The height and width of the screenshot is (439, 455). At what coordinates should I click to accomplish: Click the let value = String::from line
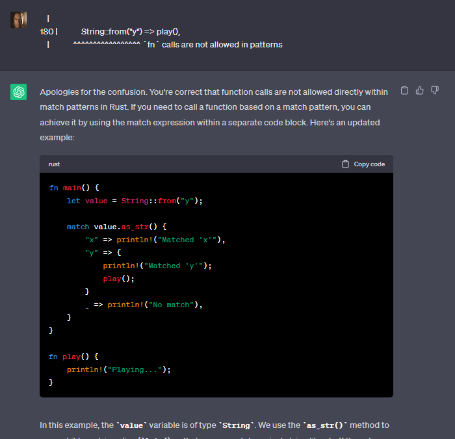[x=135, y=201]
